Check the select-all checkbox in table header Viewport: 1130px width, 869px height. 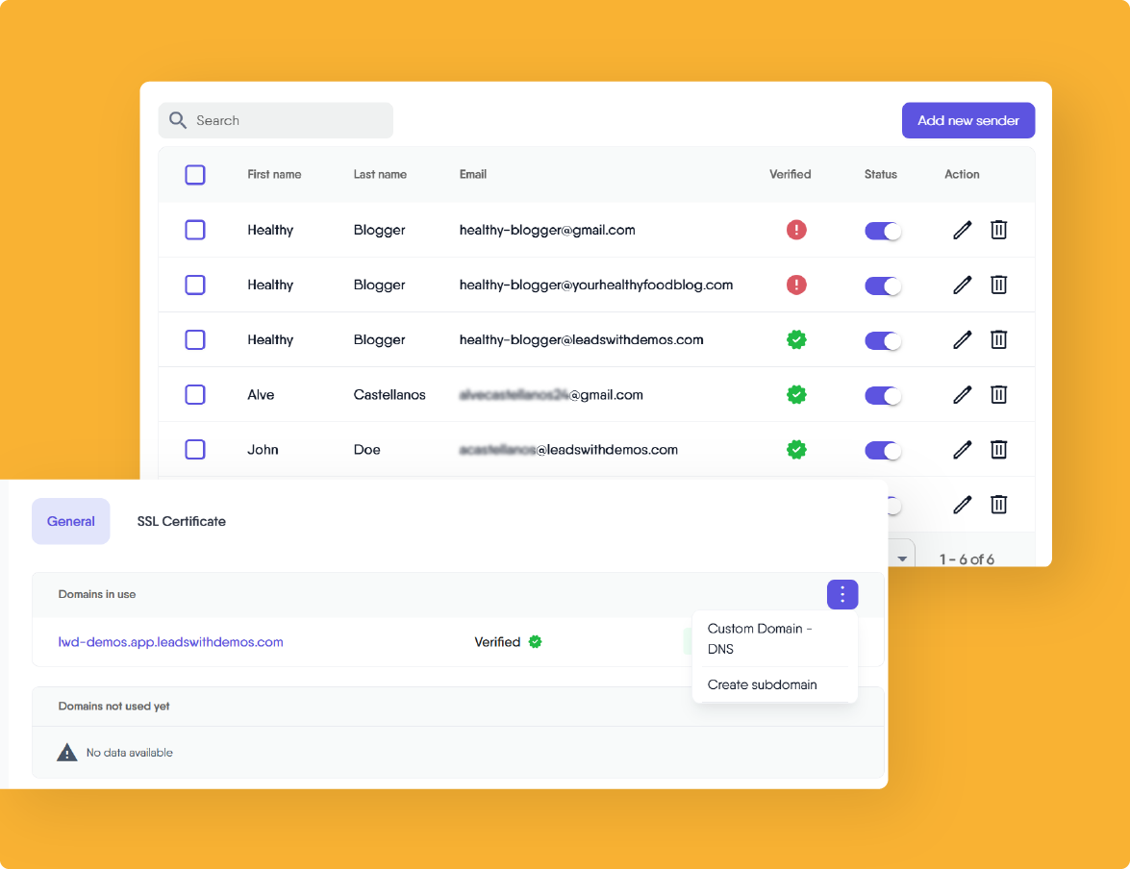(x=195, y=175)
